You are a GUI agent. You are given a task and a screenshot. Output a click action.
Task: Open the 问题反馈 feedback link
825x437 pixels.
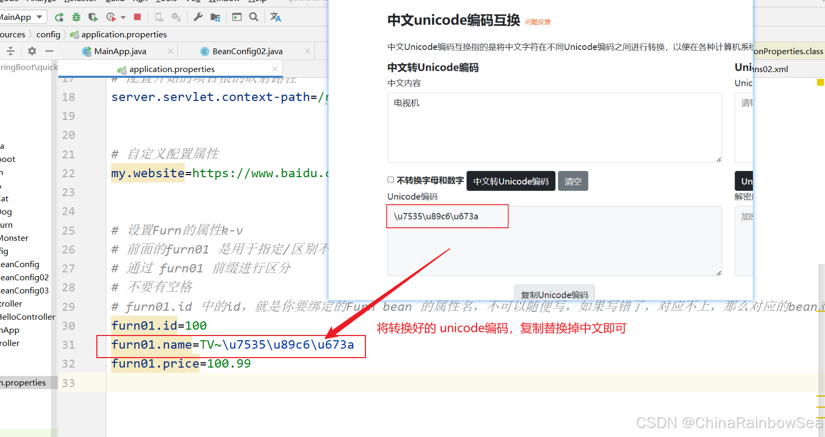coord(538,22)
